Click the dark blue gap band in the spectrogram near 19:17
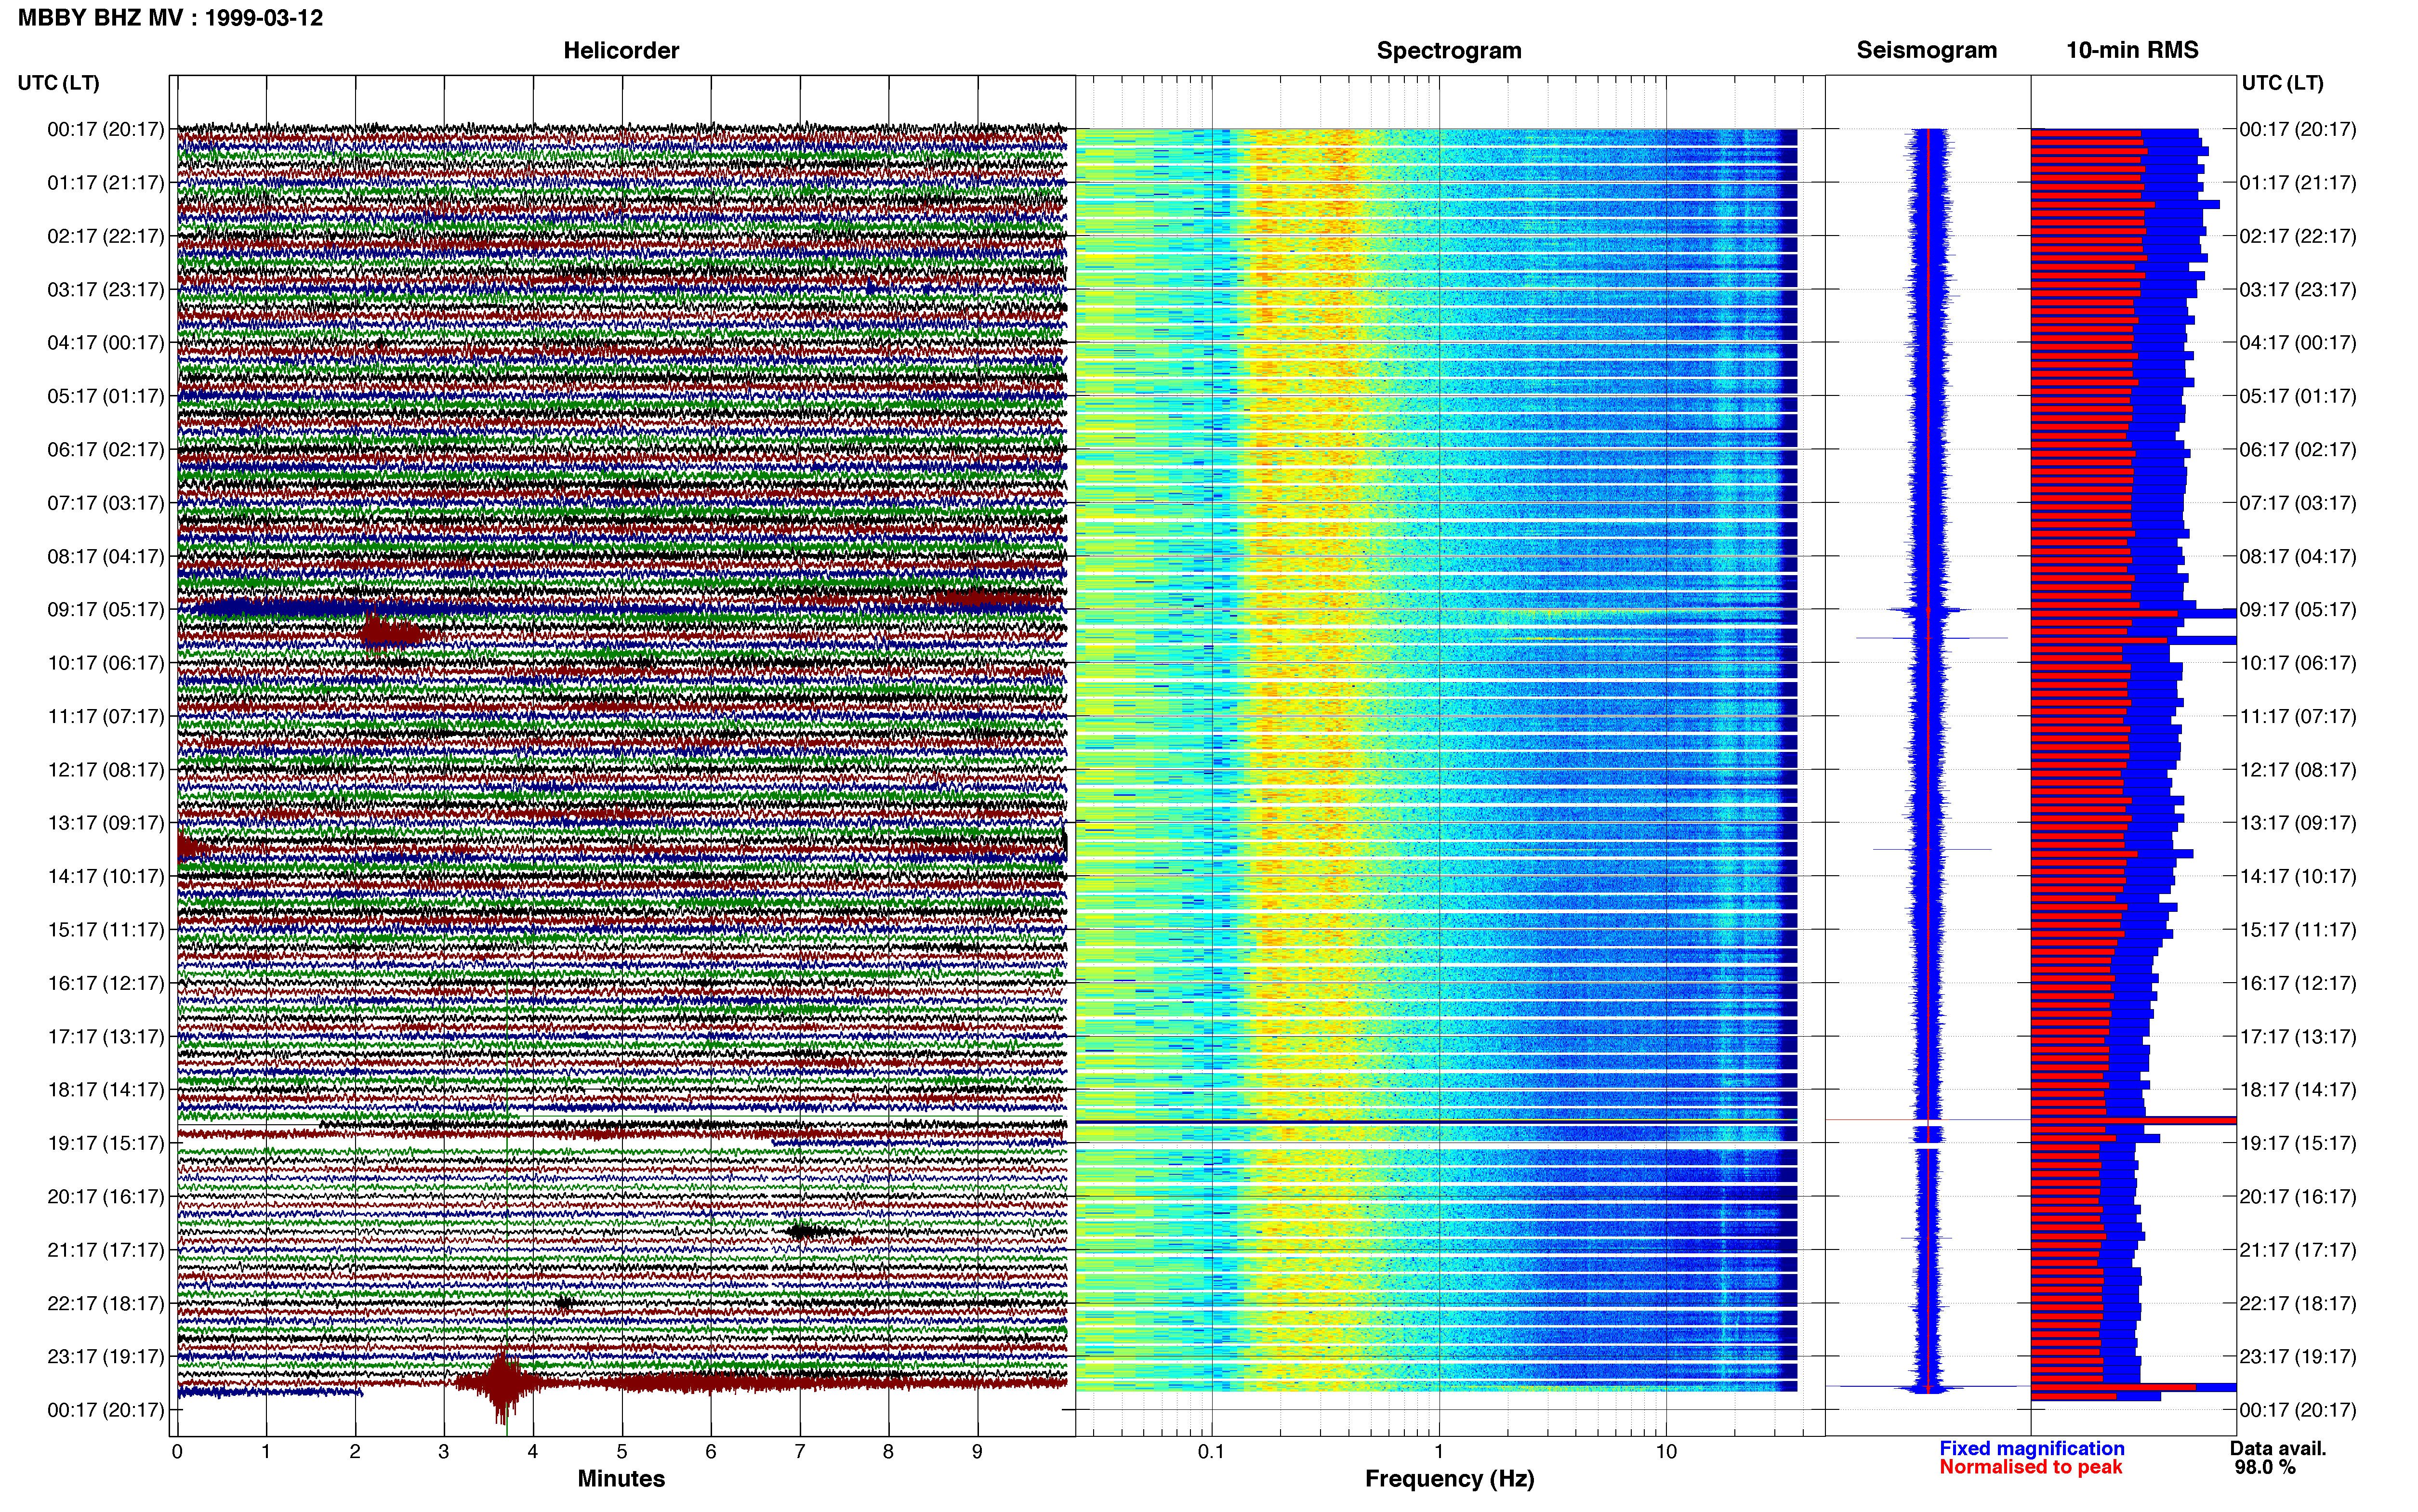The height and width of the screenshot is (1512, 2418). pos(1436,1123)
